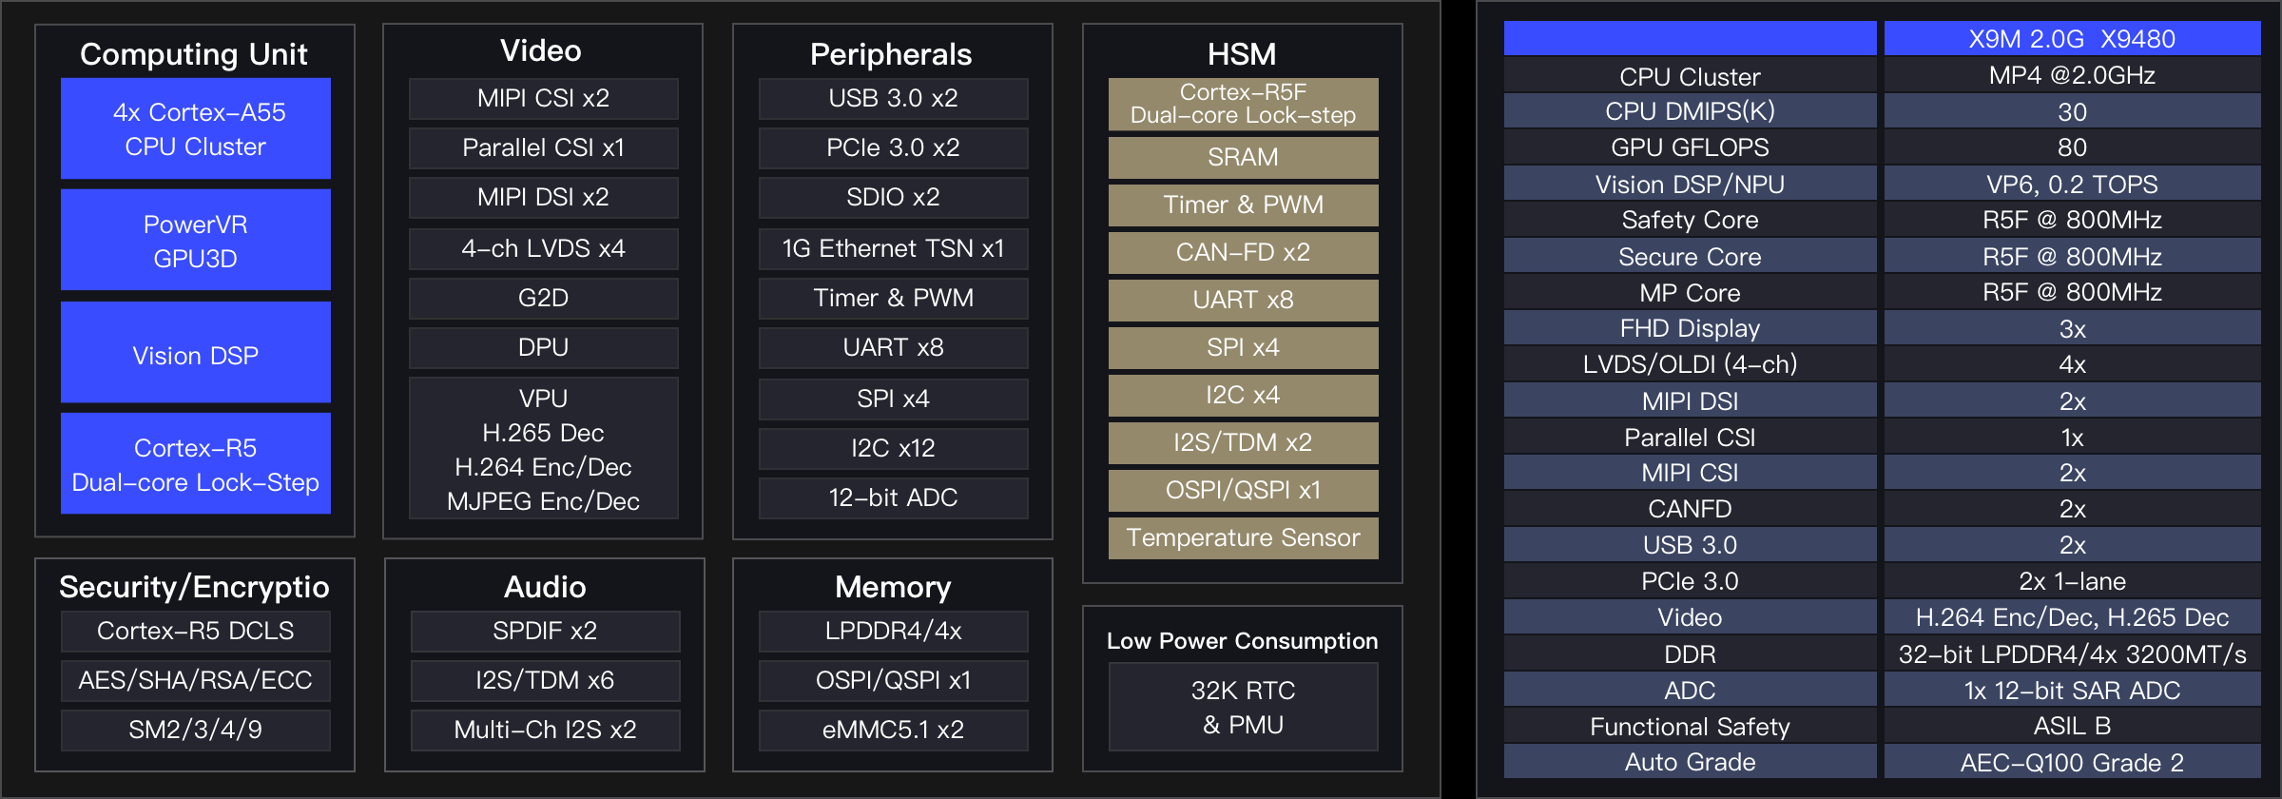Image resolution: width=2282 pixels, height=799 pixels.
Task: Click the MP4 @2.0GHz cell
Action: click(2072, 76)
